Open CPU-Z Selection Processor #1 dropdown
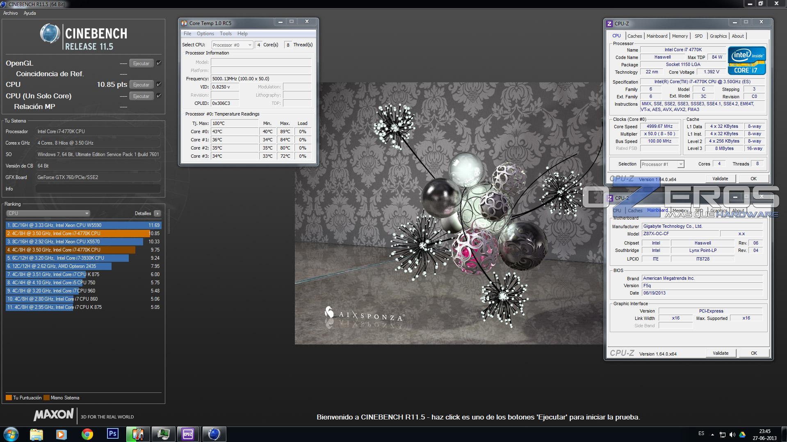The image size is (787, 442). [662, 164]
